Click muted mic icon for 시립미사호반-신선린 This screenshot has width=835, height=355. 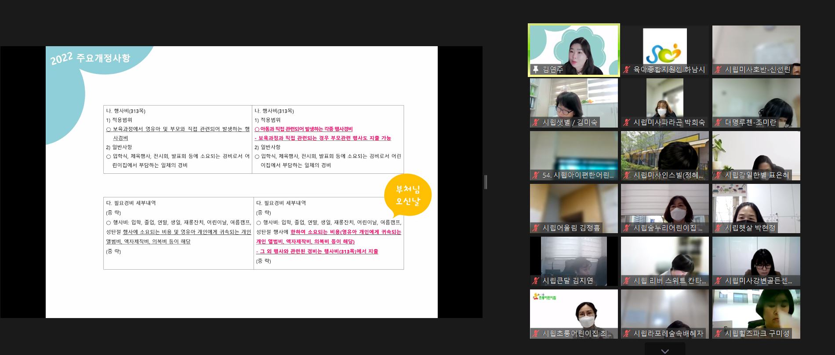718,70
